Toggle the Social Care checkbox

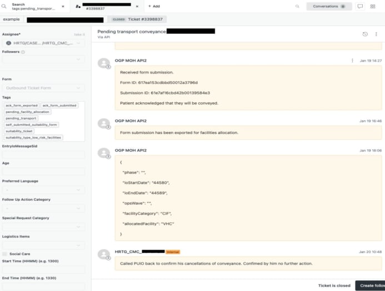[x=5, y=254]
